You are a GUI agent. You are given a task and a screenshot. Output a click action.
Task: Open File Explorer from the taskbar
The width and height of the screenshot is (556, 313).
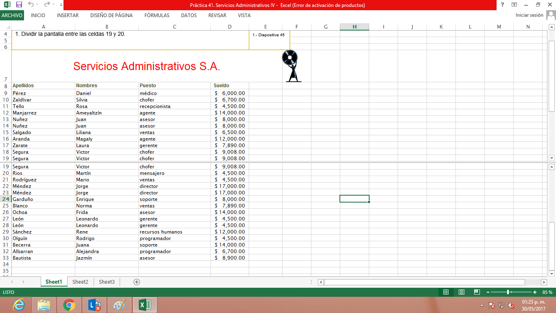44,305
